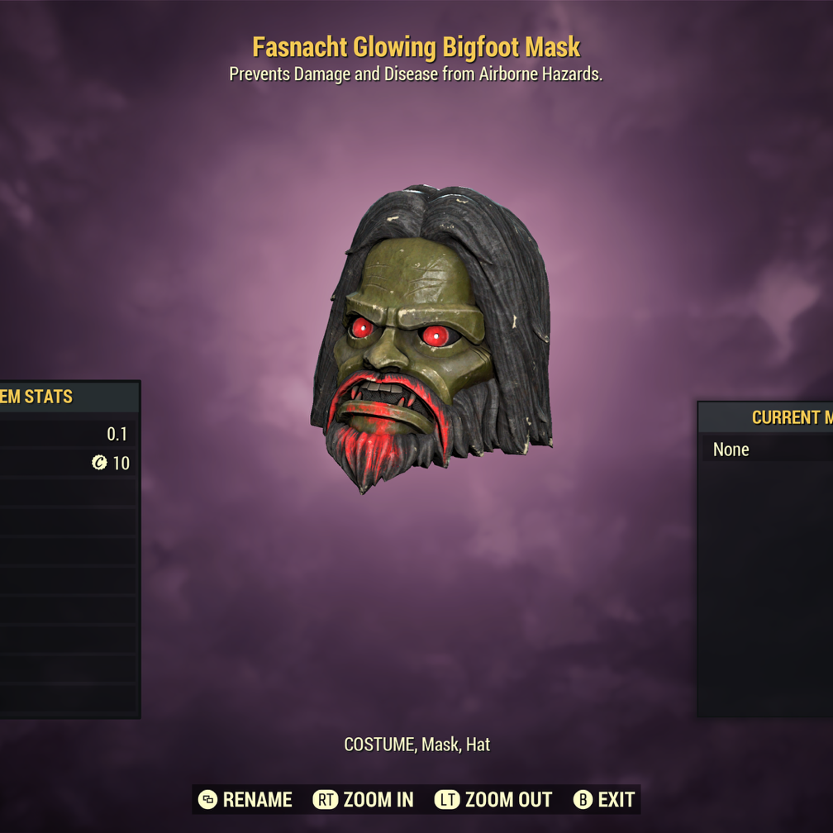Choose the ZOOM OUT label
This screenshot has width=833, height=833.
coord(508,800)
